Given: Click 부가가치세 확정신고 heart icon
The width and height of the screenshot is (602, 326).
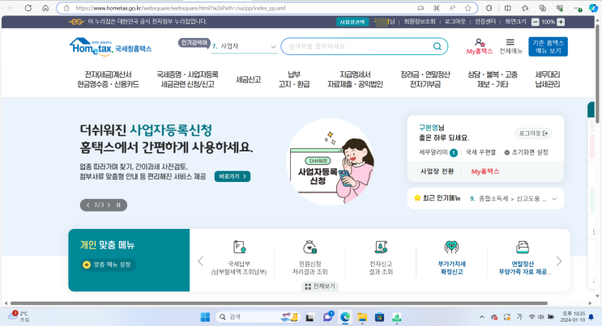Looking at the screenshot, I should coord(451,247).
